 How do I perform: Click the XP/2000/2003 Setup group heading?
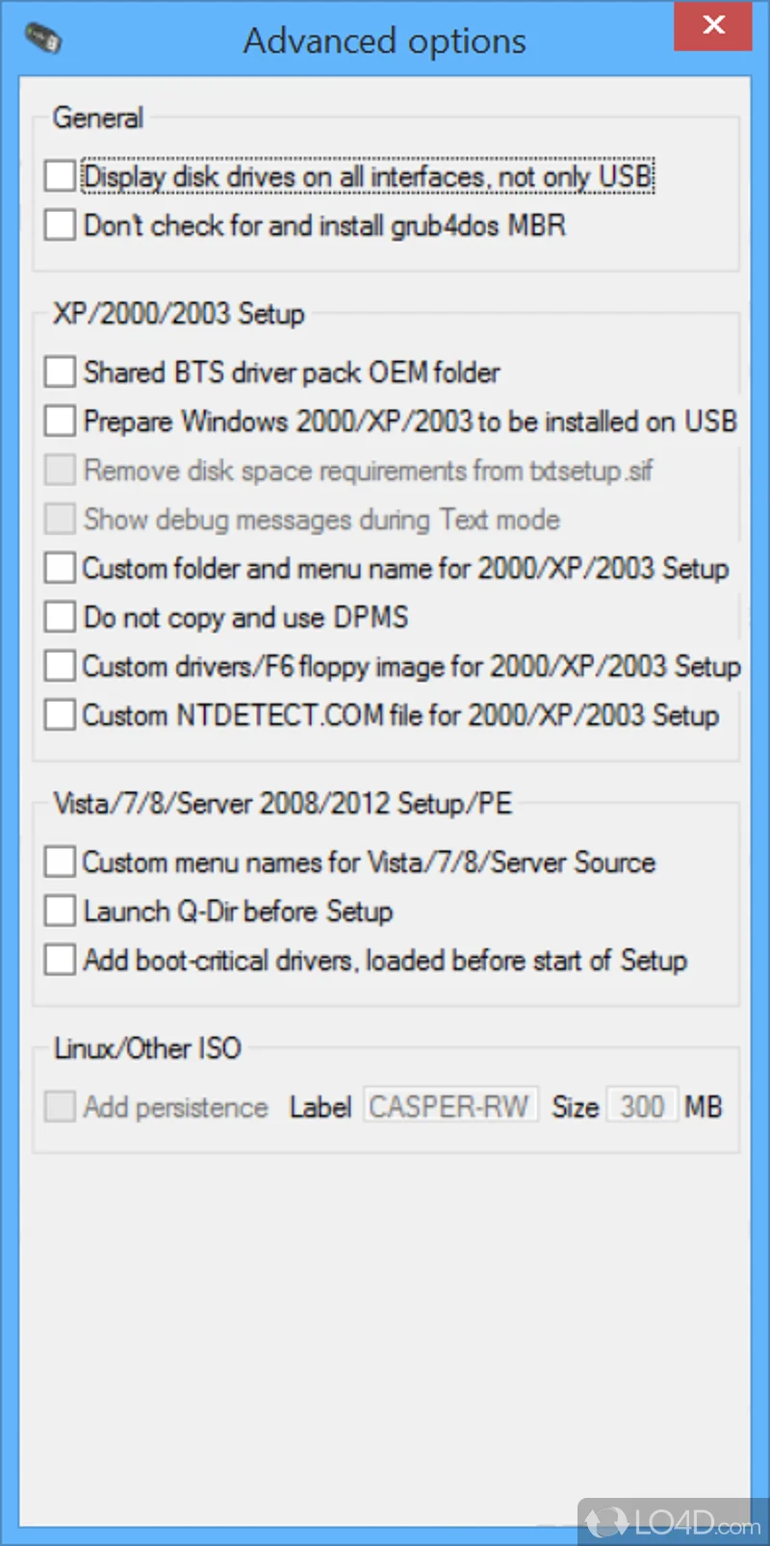coord(179,314)
